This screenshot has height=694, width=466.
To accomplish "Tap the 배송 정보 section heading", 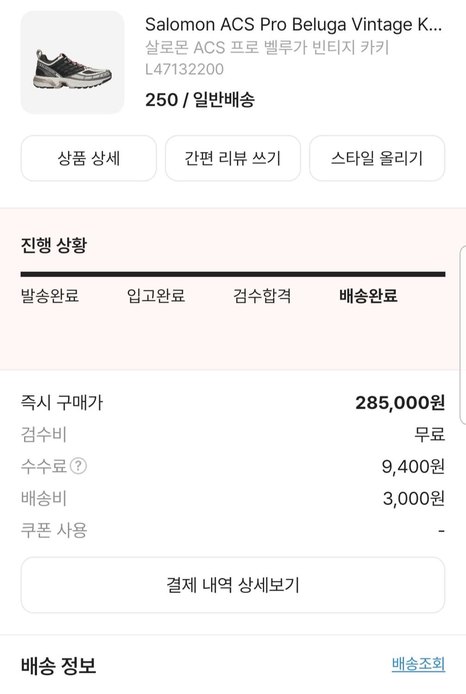I will pyautogui.click(x=58, y=666).
